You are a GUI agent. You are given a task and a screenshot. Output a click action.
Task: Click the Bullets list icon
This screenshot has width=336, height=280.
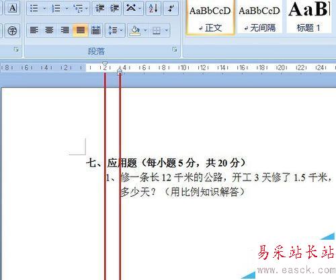(x=34, y=9)
